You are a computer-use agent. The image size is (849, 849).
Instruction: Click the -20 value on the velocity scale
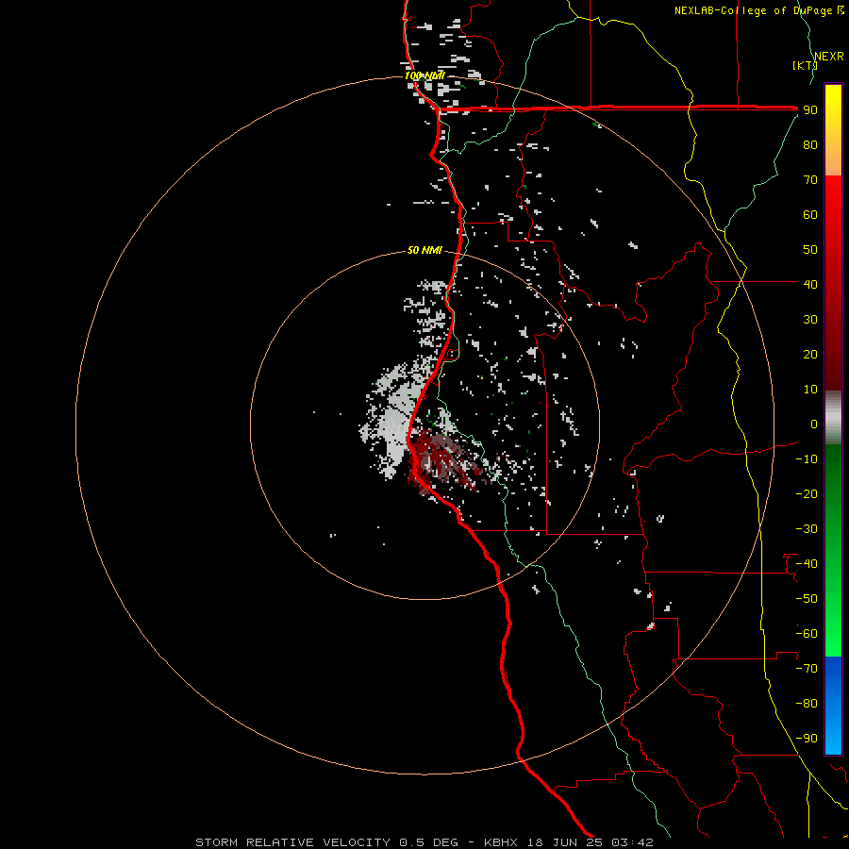807,493
